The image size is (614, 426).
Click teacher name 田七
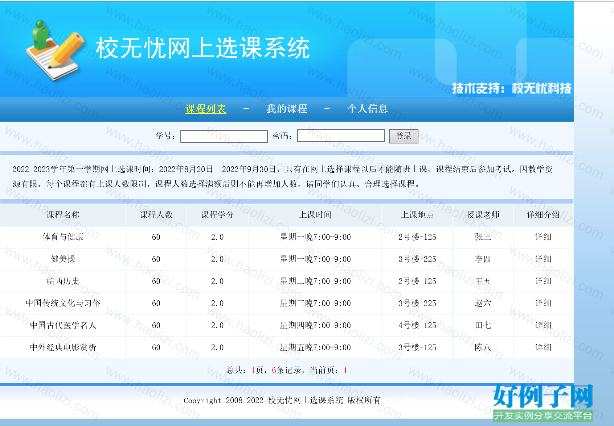[483, 325]
